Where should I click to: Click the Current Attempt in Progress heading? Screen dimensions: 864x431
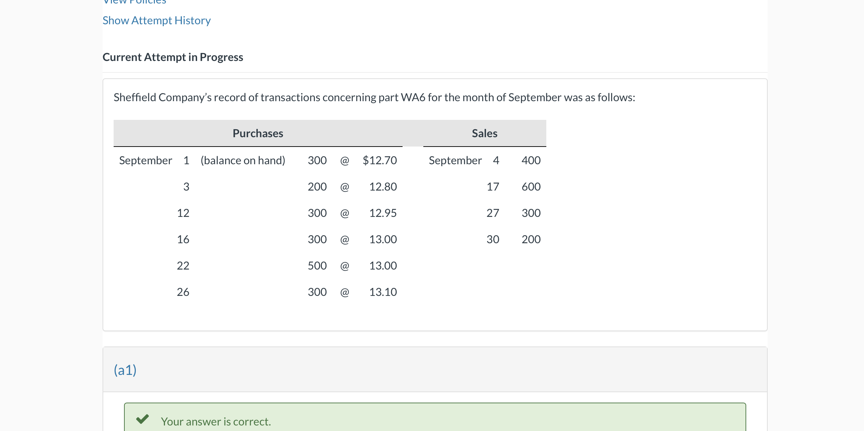pos(173,57)
